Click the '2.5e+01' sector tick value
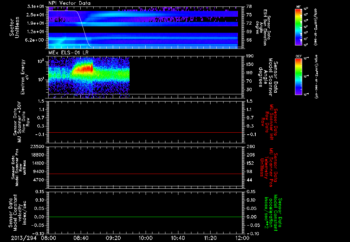The width and height of the screenshot is (350, 242). pos(36,15)
